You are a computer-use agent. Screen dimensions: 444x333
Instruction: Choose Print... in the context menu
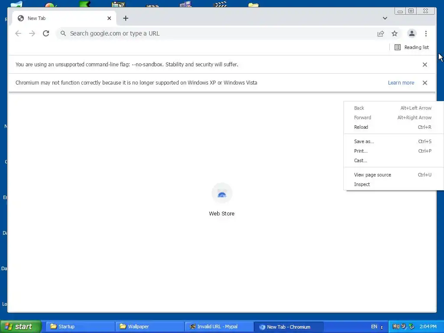click(x=394, y=151)
